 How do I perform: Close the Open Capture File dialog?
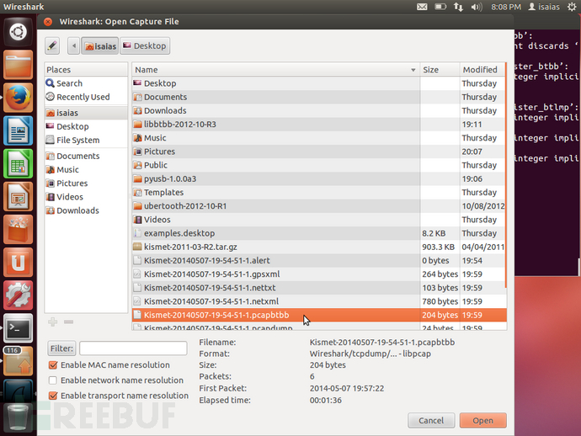point(48,22)
